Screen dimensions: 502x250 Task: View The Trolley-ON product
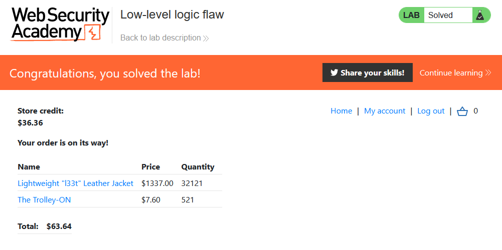(x=44, y=200)
